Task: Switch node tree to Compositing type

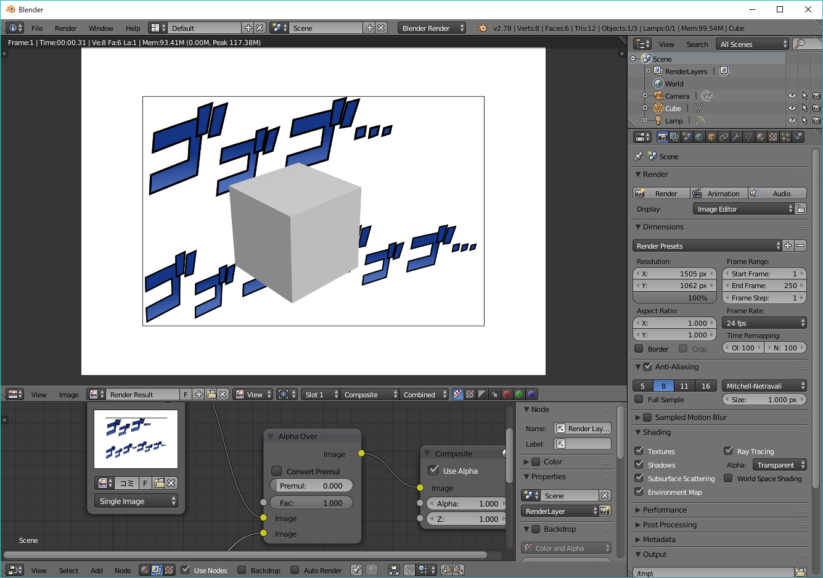Action: point(157,570)
